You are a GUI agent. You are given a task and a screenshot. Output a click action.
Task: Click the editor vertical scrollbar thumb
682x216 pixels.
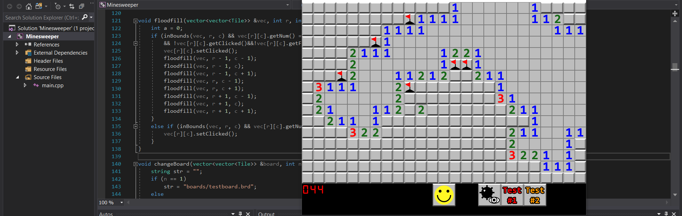tap(675, 67)
